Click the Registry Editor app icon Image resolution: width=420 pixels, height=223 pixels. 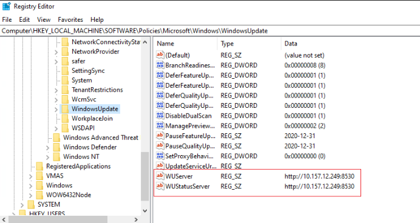click(7, 6)
